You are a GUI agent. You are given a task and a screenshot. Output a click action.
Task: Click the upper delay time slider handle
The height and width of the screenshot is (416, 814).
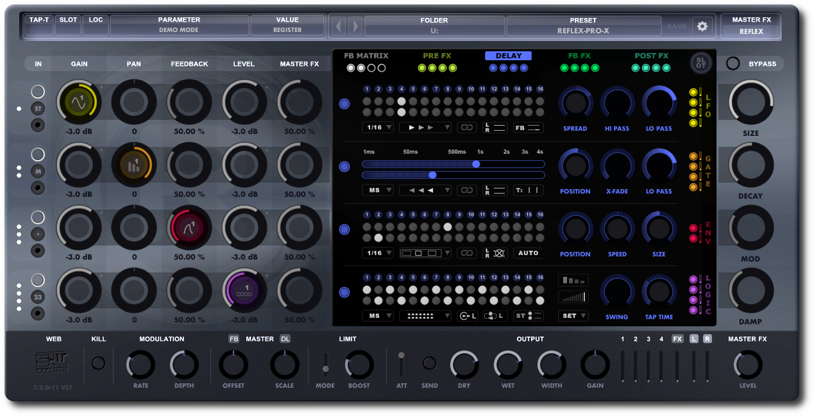pyautogui.click(x=476, y=164)
